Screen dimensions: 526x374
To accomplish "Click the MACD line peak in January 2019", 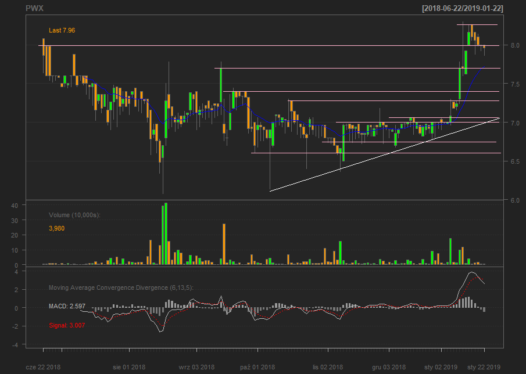I will (471, 272).
